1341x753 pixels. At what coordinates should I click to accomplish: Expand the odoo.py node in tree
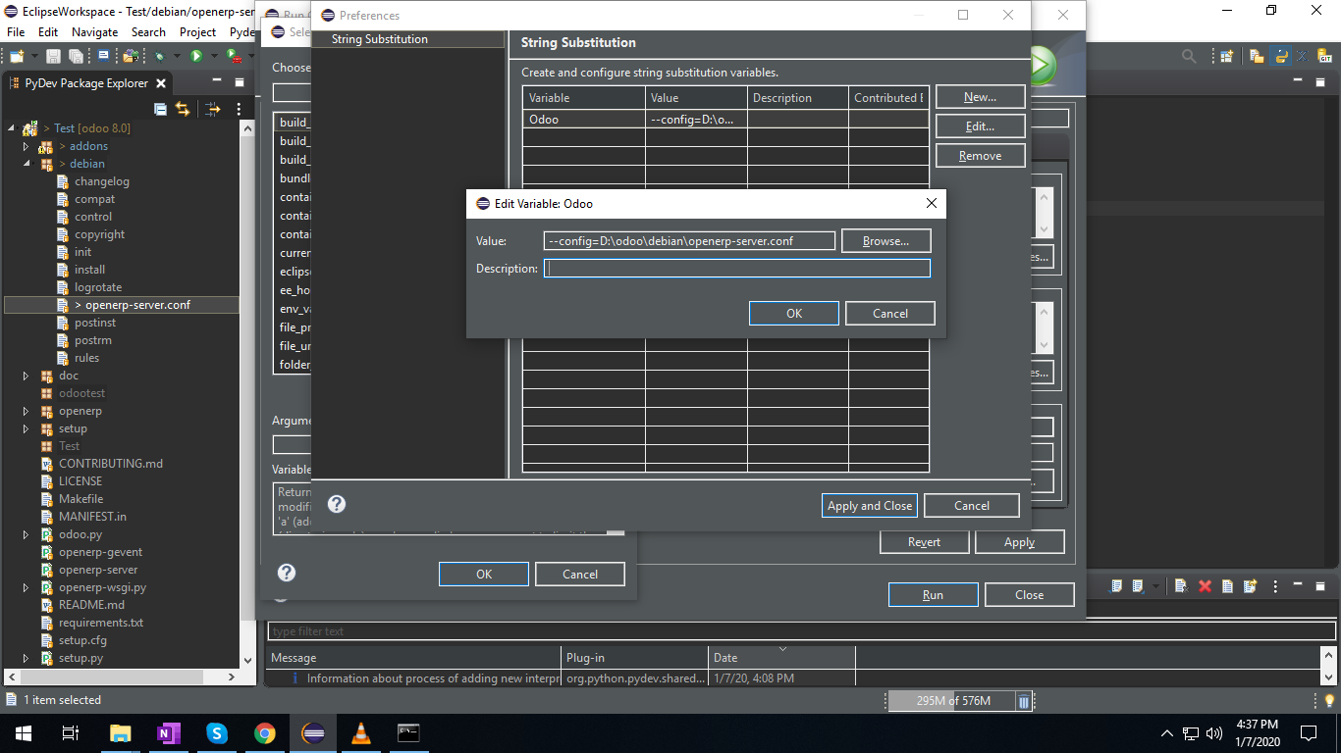(x=27, y=534)
